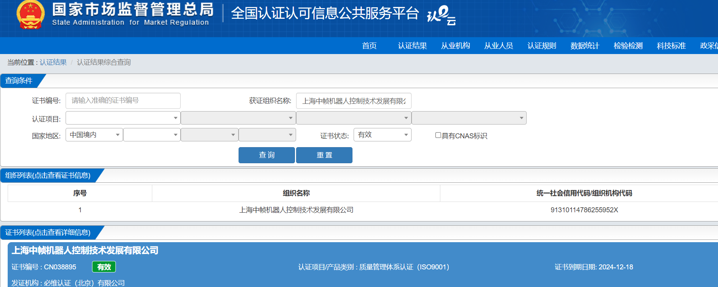Click the 证书列表 section header
Viewport: 718px width, 287px height.
point(48,233)
